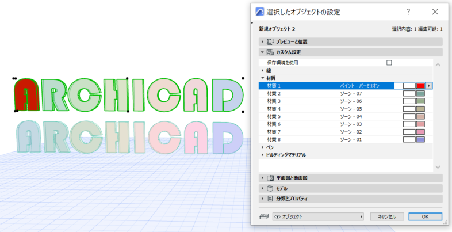Image resolution: width=452 pixels, height=232 pixels.
Task: Click the ゾーン - 07 value
Action: click(x=351, y=93)
